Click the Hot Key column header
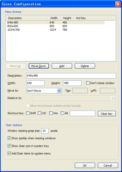122x172 pixels. 89,18
